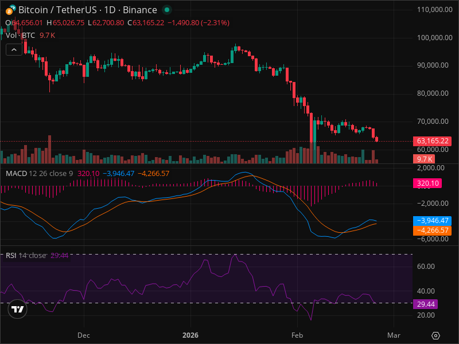Click the Bitcoin symbol logo icon

tap(10, 10)
